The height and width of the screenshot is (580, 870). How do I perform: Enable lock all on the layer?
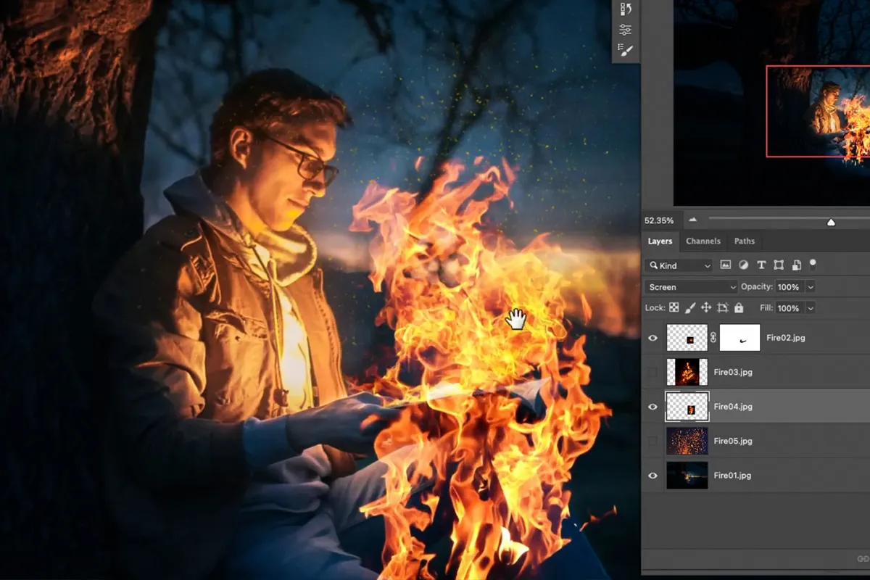[739, 308]
